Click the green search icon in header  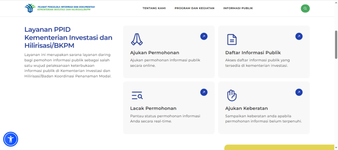click(x=305, y=8)
